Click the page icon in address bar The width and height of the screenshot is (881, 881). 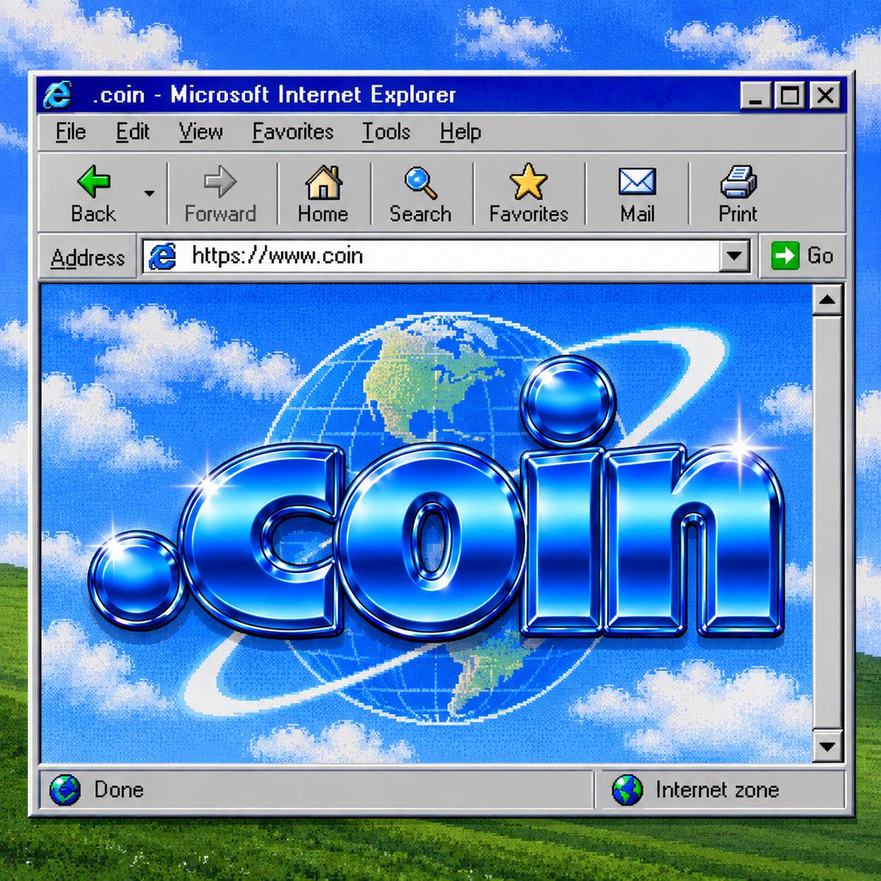(x=162, y=256)
